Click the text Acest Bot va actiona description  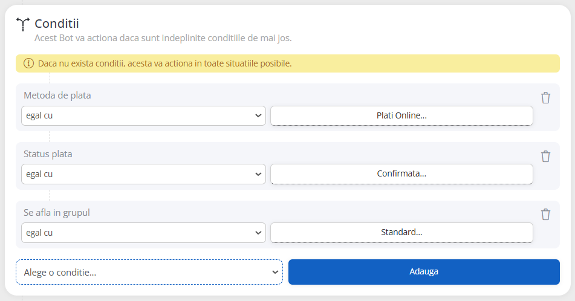(x=163, y=38)
